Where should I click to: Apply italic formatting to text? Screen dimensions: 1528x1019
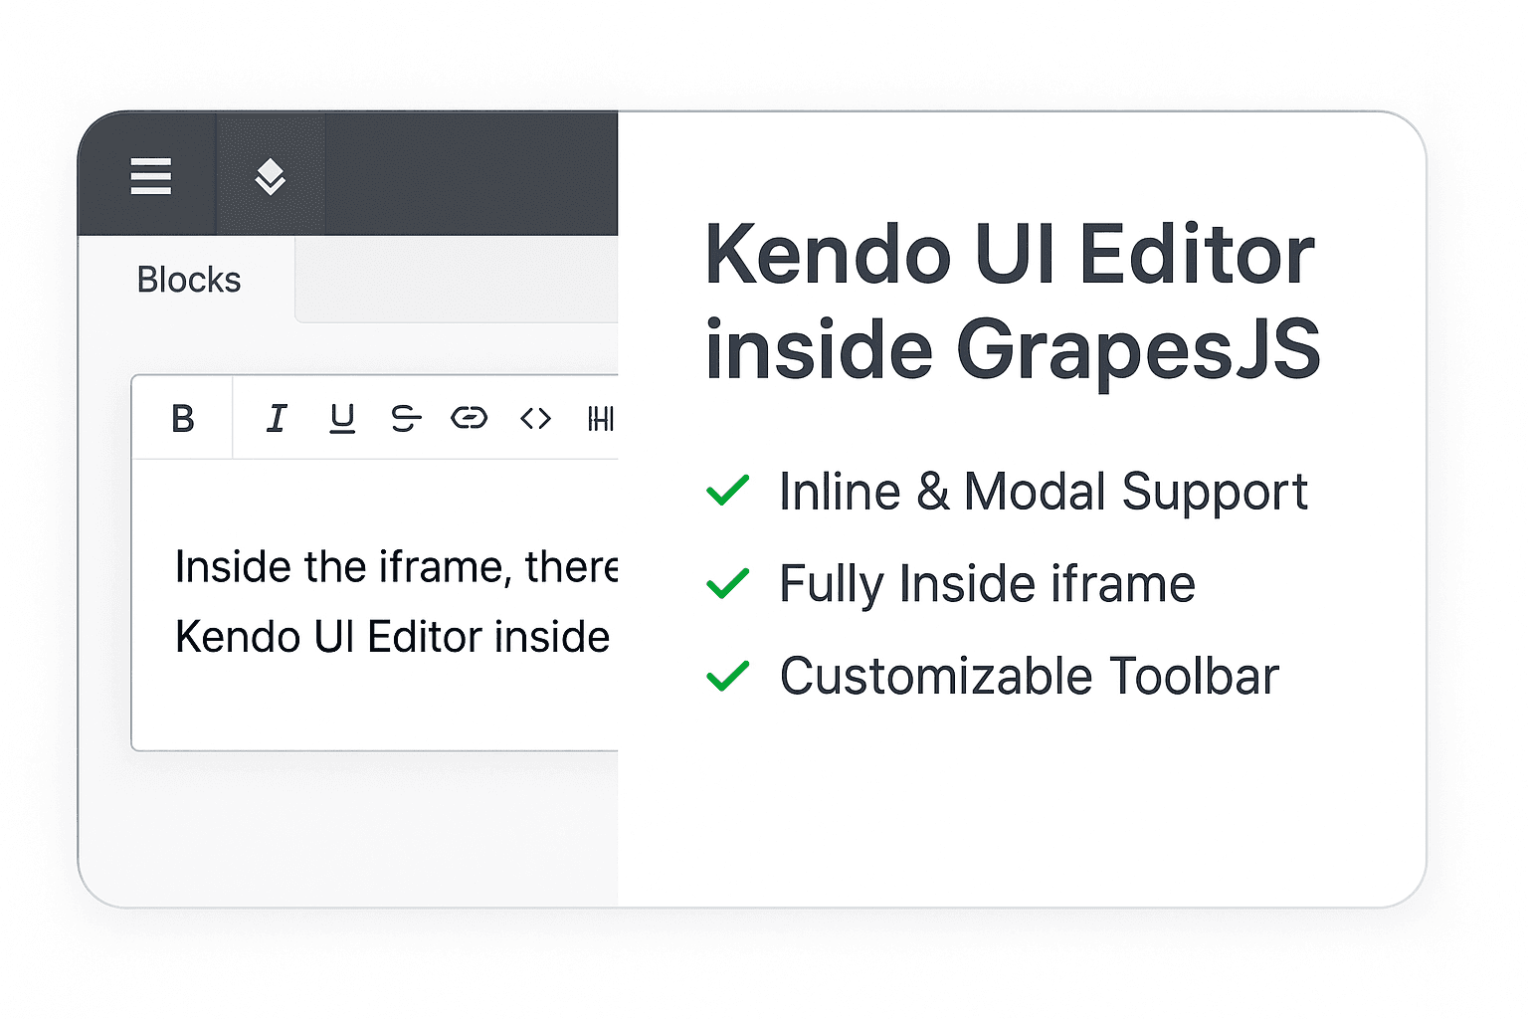(276, 418)
